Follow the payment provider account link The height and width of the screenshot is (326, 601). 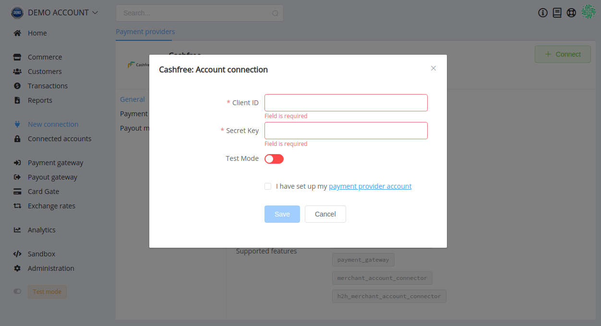point(370,186)
